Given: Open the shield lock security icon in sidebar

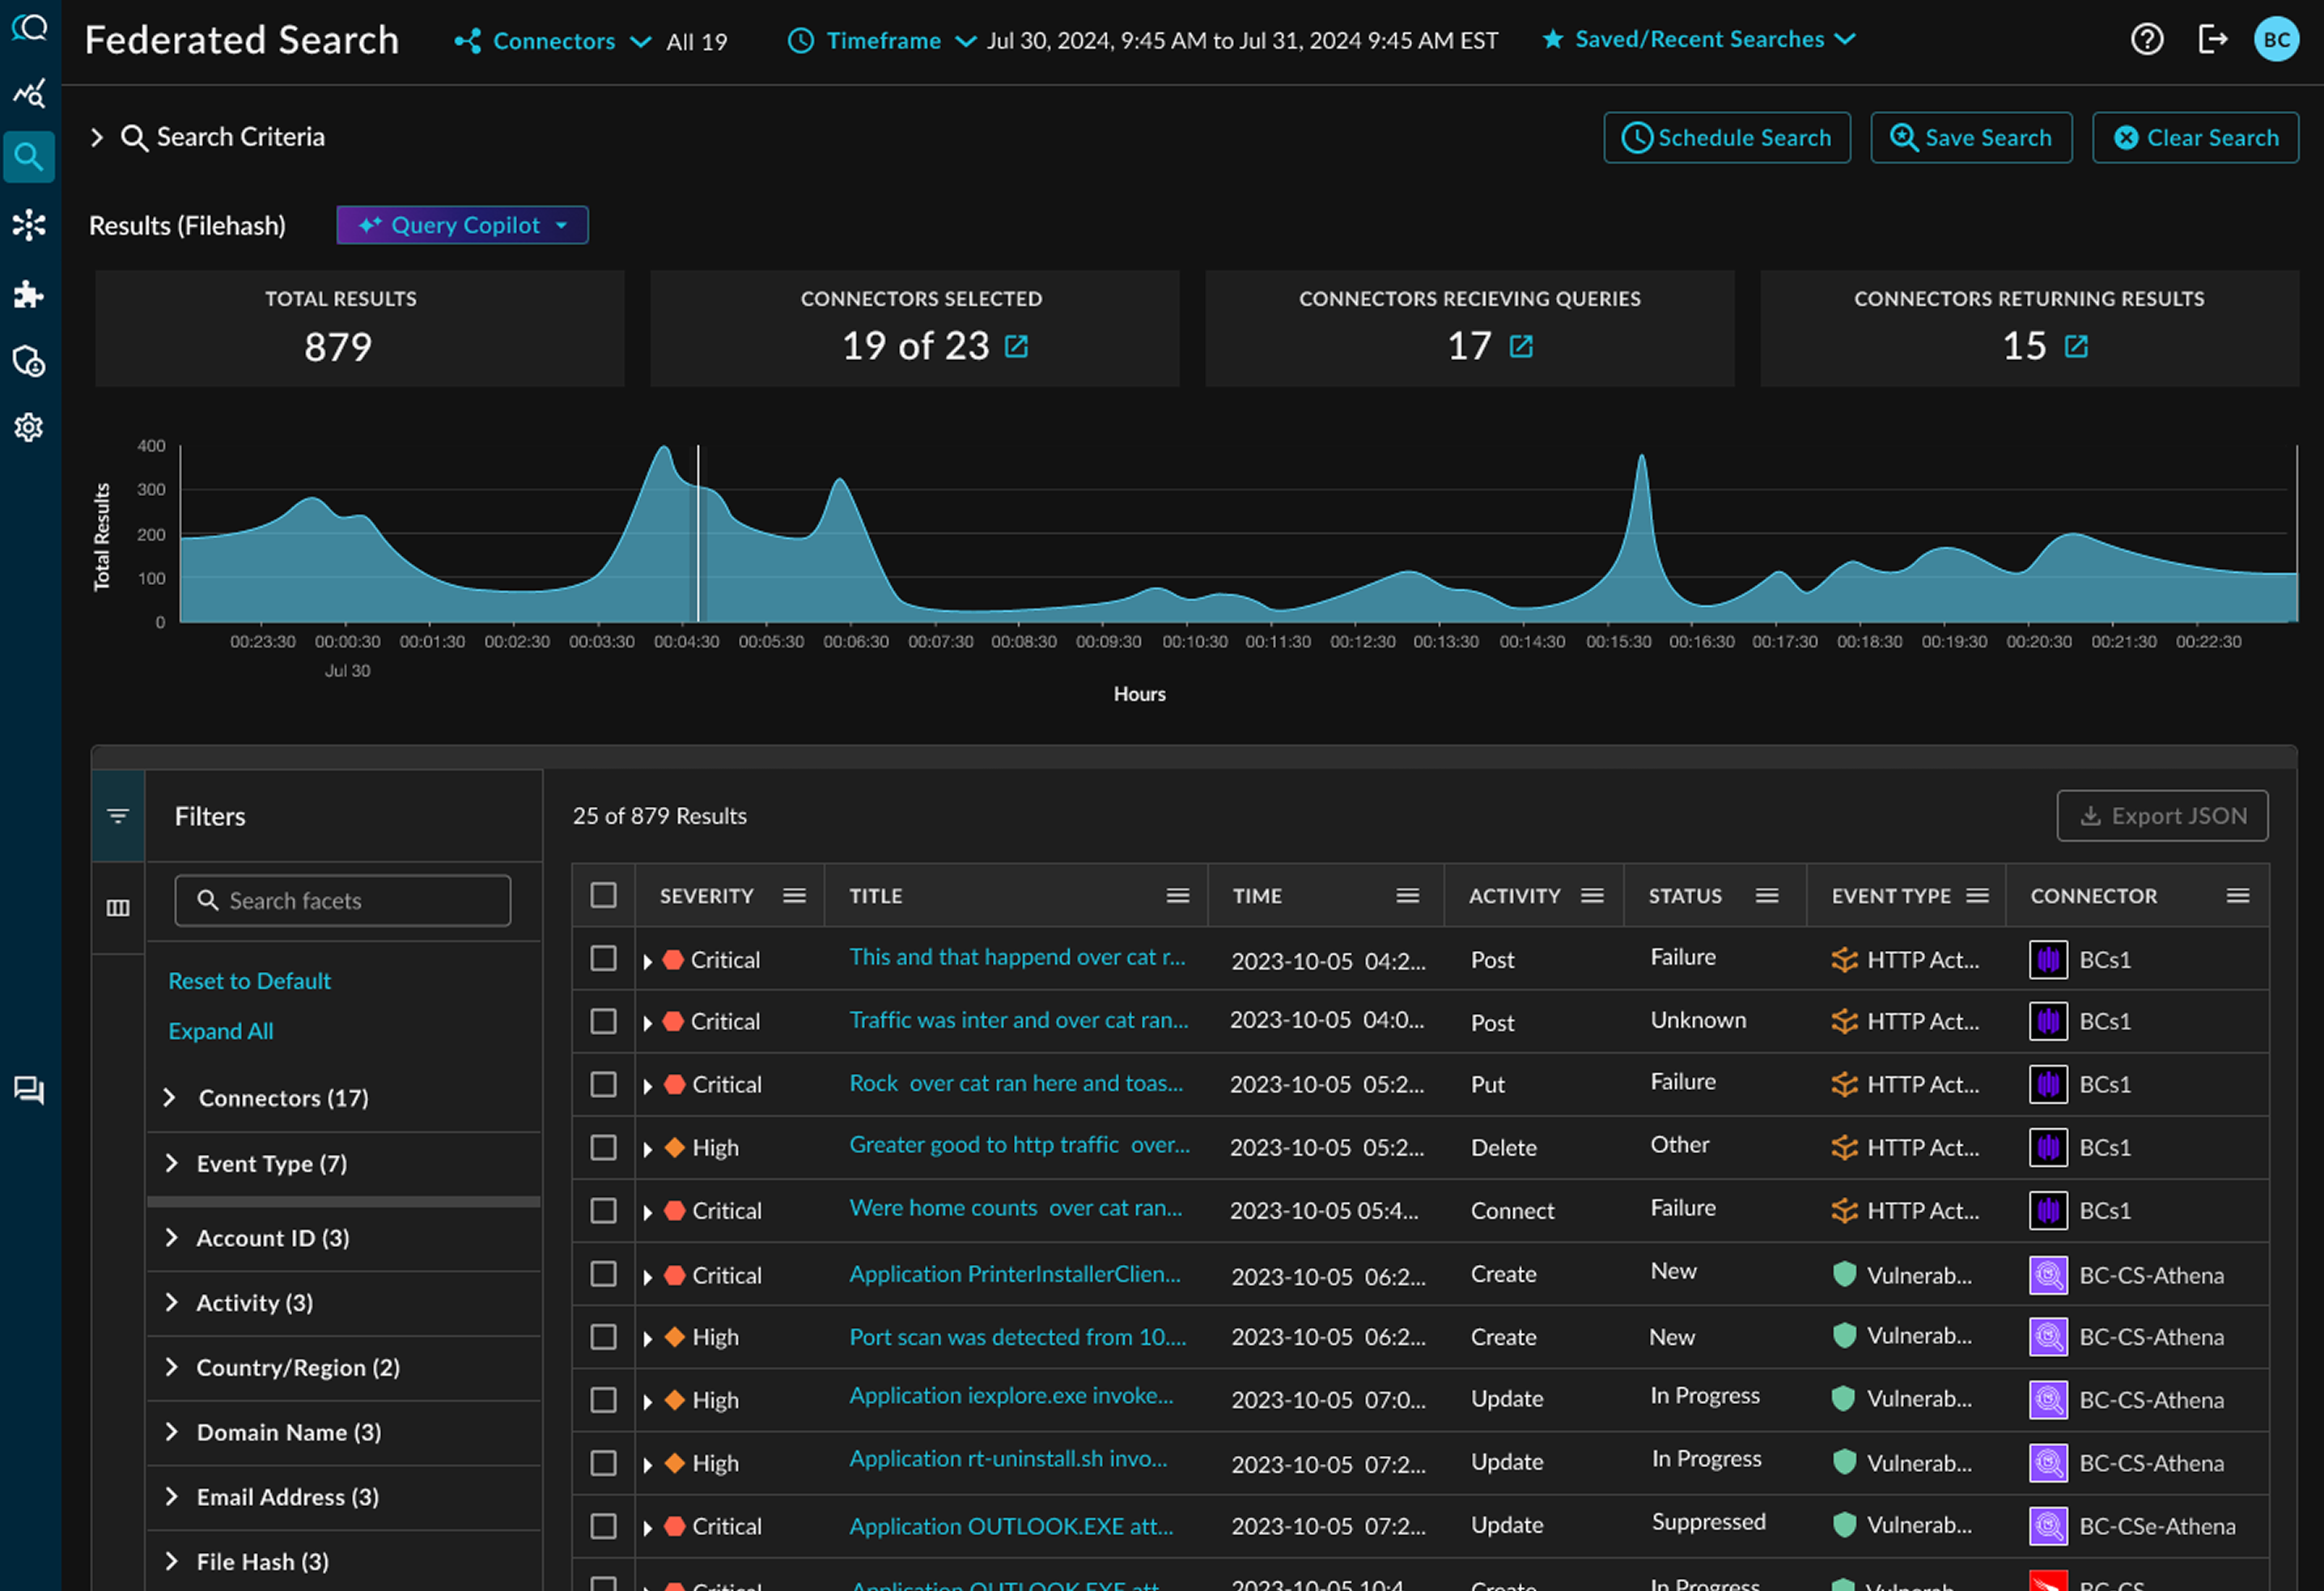Looking at the screenshot, I should click(29, 361).
